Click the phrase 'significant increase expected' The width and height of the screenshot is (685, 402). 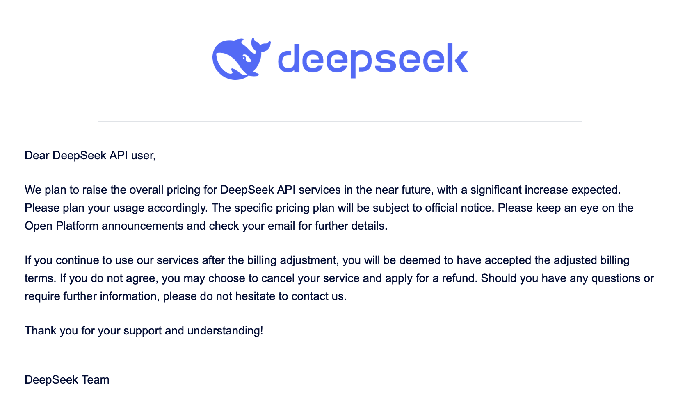(544, 190)
